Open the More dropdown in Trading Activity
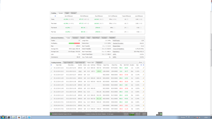This screenshot has width=212, height=119. click(141, 62)
